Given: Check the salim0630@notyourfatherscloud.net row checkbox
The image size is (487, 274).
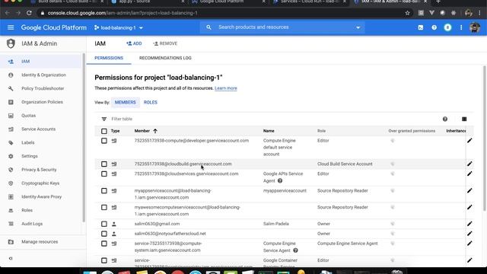Looking at the screenshot, I should (104, 234).
